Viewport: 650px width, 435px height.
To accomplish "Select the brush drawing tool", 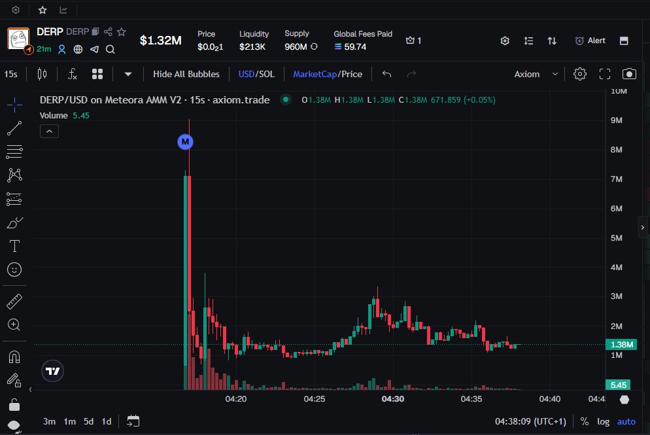I will coord(14,223).
